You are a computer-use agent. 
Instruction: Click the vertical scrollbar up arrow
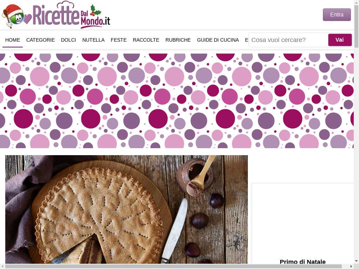[356, 2]
